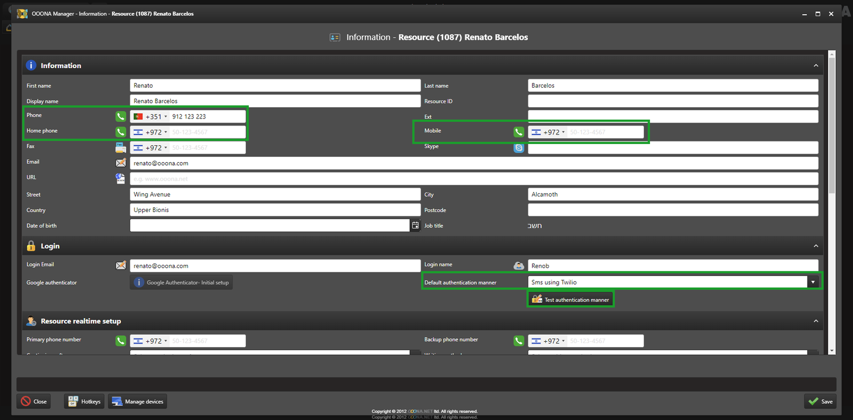
Task: Open the Hotkeys panel
Action: (x=84, y=401)
